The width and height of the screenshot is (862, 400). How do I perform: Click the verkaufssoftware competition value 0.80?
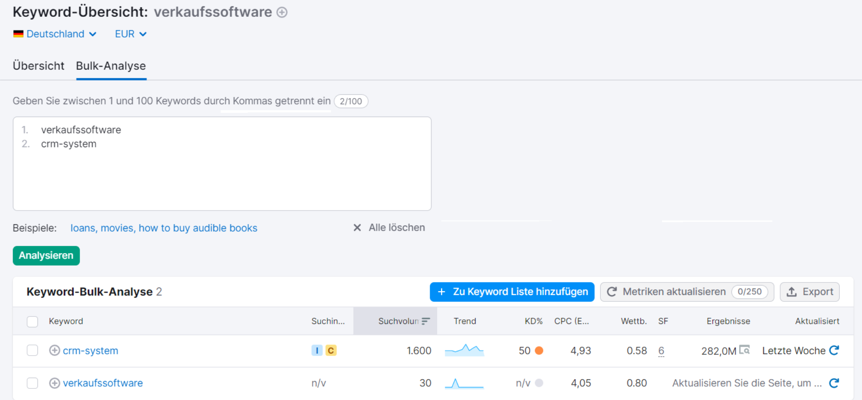[x=637, y=383]
